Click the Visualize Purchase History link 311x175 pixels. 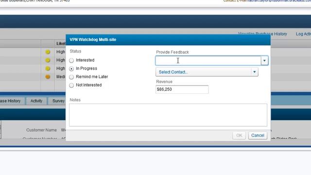[x=262, y=34]
